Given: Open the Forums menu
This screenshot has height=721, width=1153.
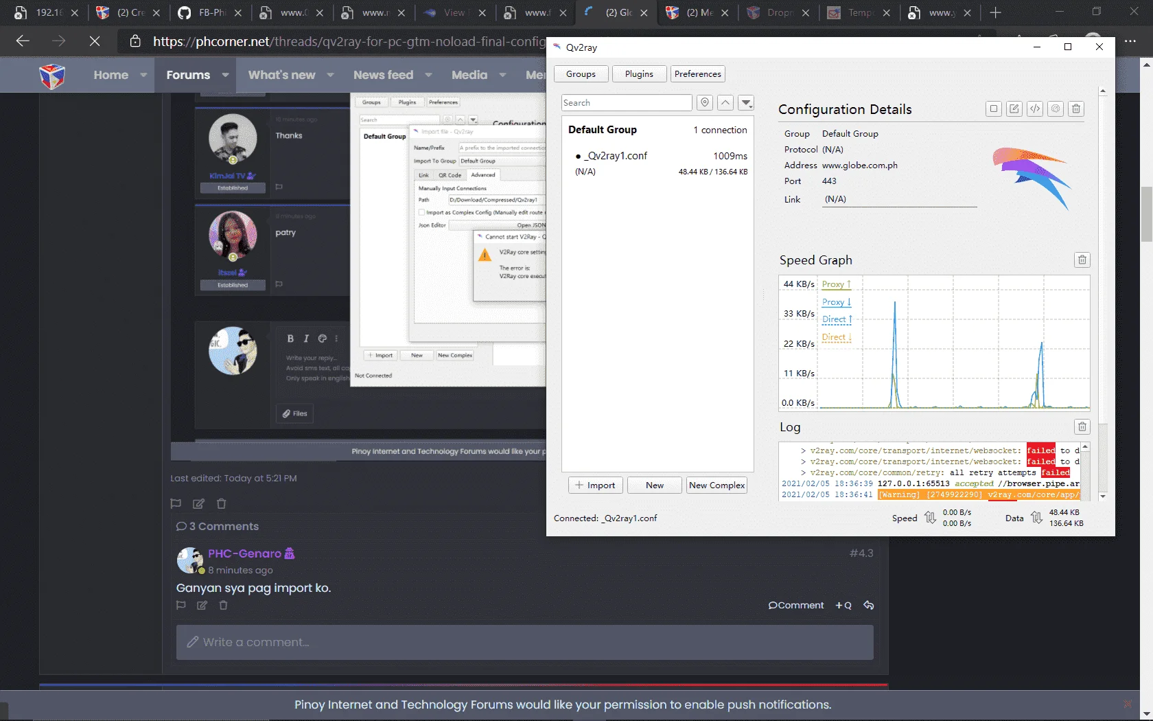Looking at the screenshot, I should tap(188, 75).
